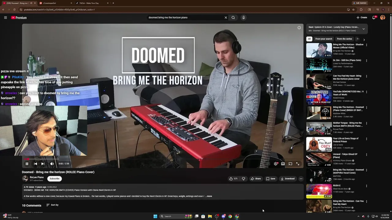The height and width of the screenshot is (220, 392).
Task: Open options for YouTube DEMONETIZED Me video
Action: (366, 92)
